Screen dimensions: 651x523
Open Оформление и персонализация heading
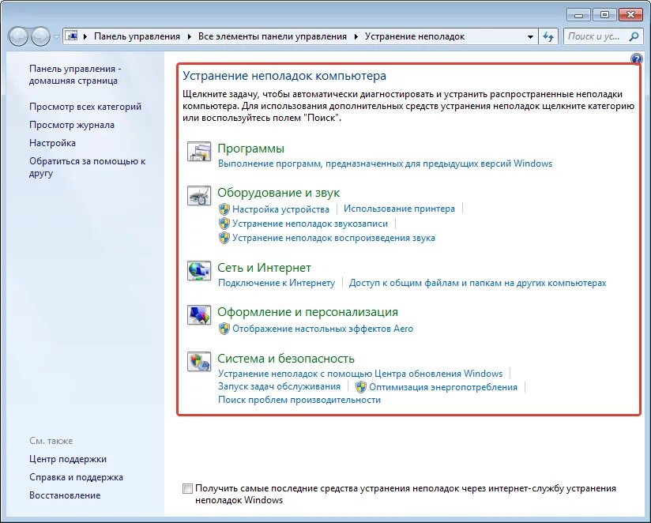click(x=307, y=312)
